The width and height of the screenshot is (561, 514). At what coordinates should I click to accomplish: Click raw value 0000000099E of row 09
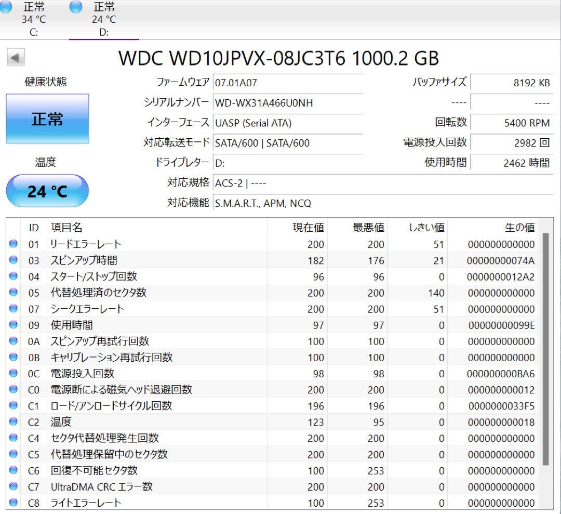pyautogui.click(x=502, y=325)
